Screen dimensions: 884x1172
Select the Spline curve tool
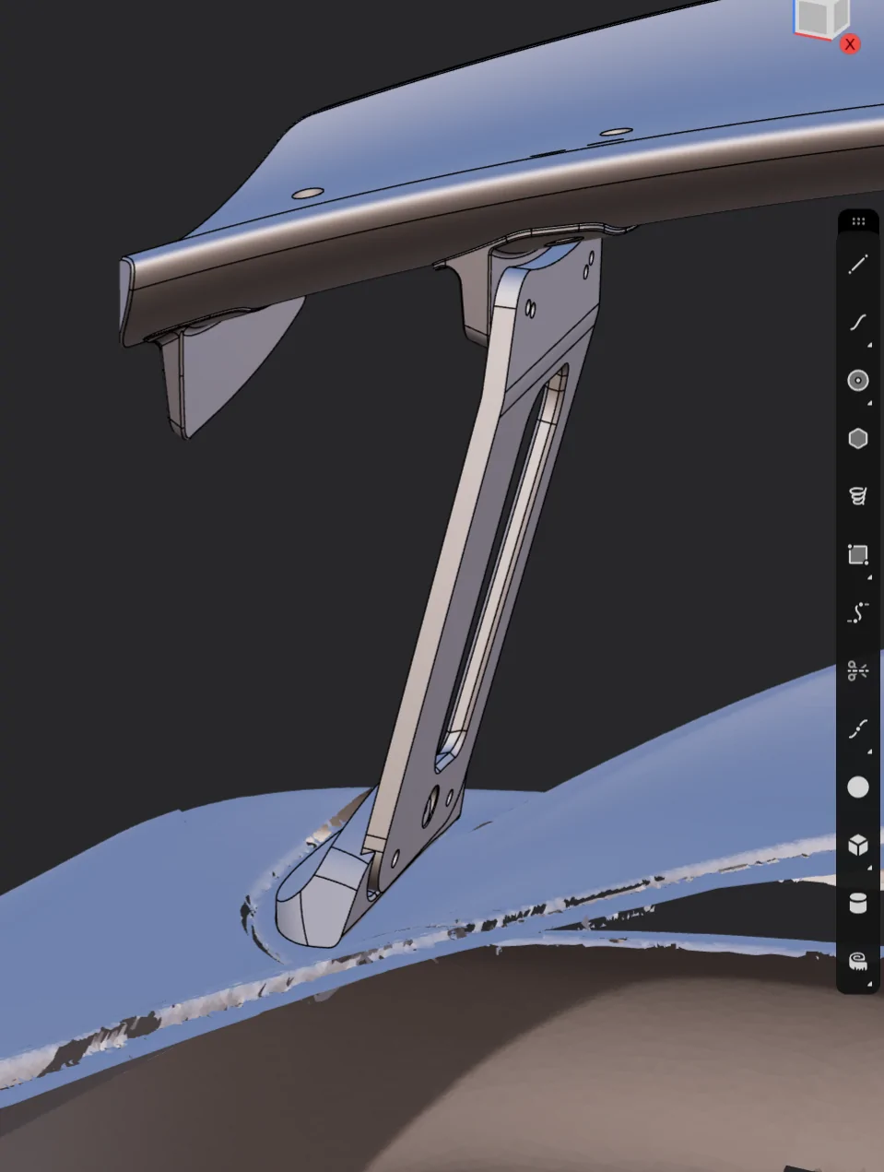pyautogui.click(x=858, y=323)
